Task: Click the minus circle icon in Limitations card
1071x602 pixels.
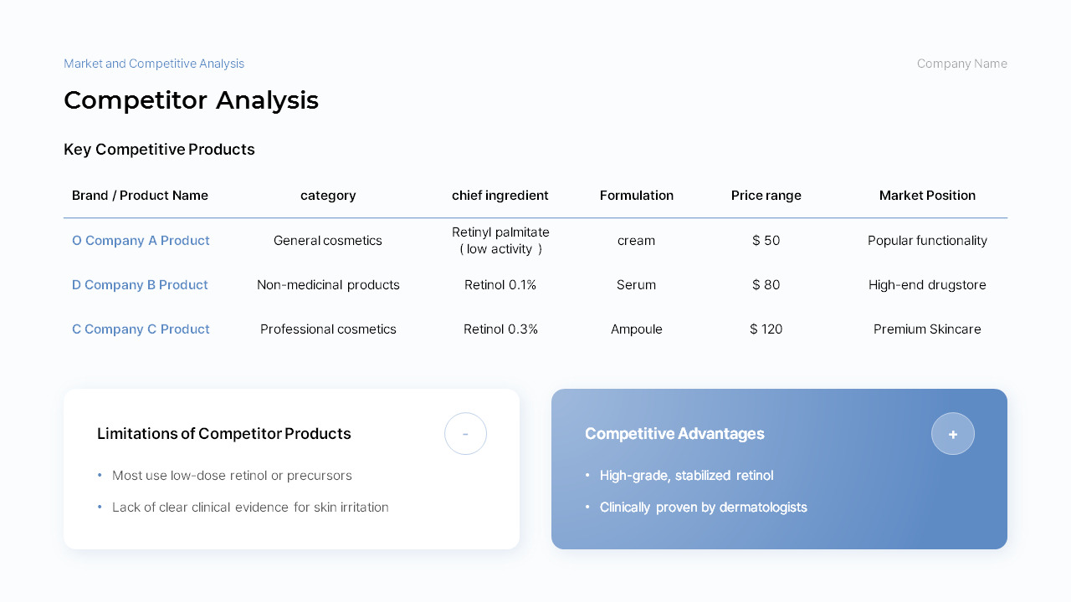Action: tap(465, 434)
